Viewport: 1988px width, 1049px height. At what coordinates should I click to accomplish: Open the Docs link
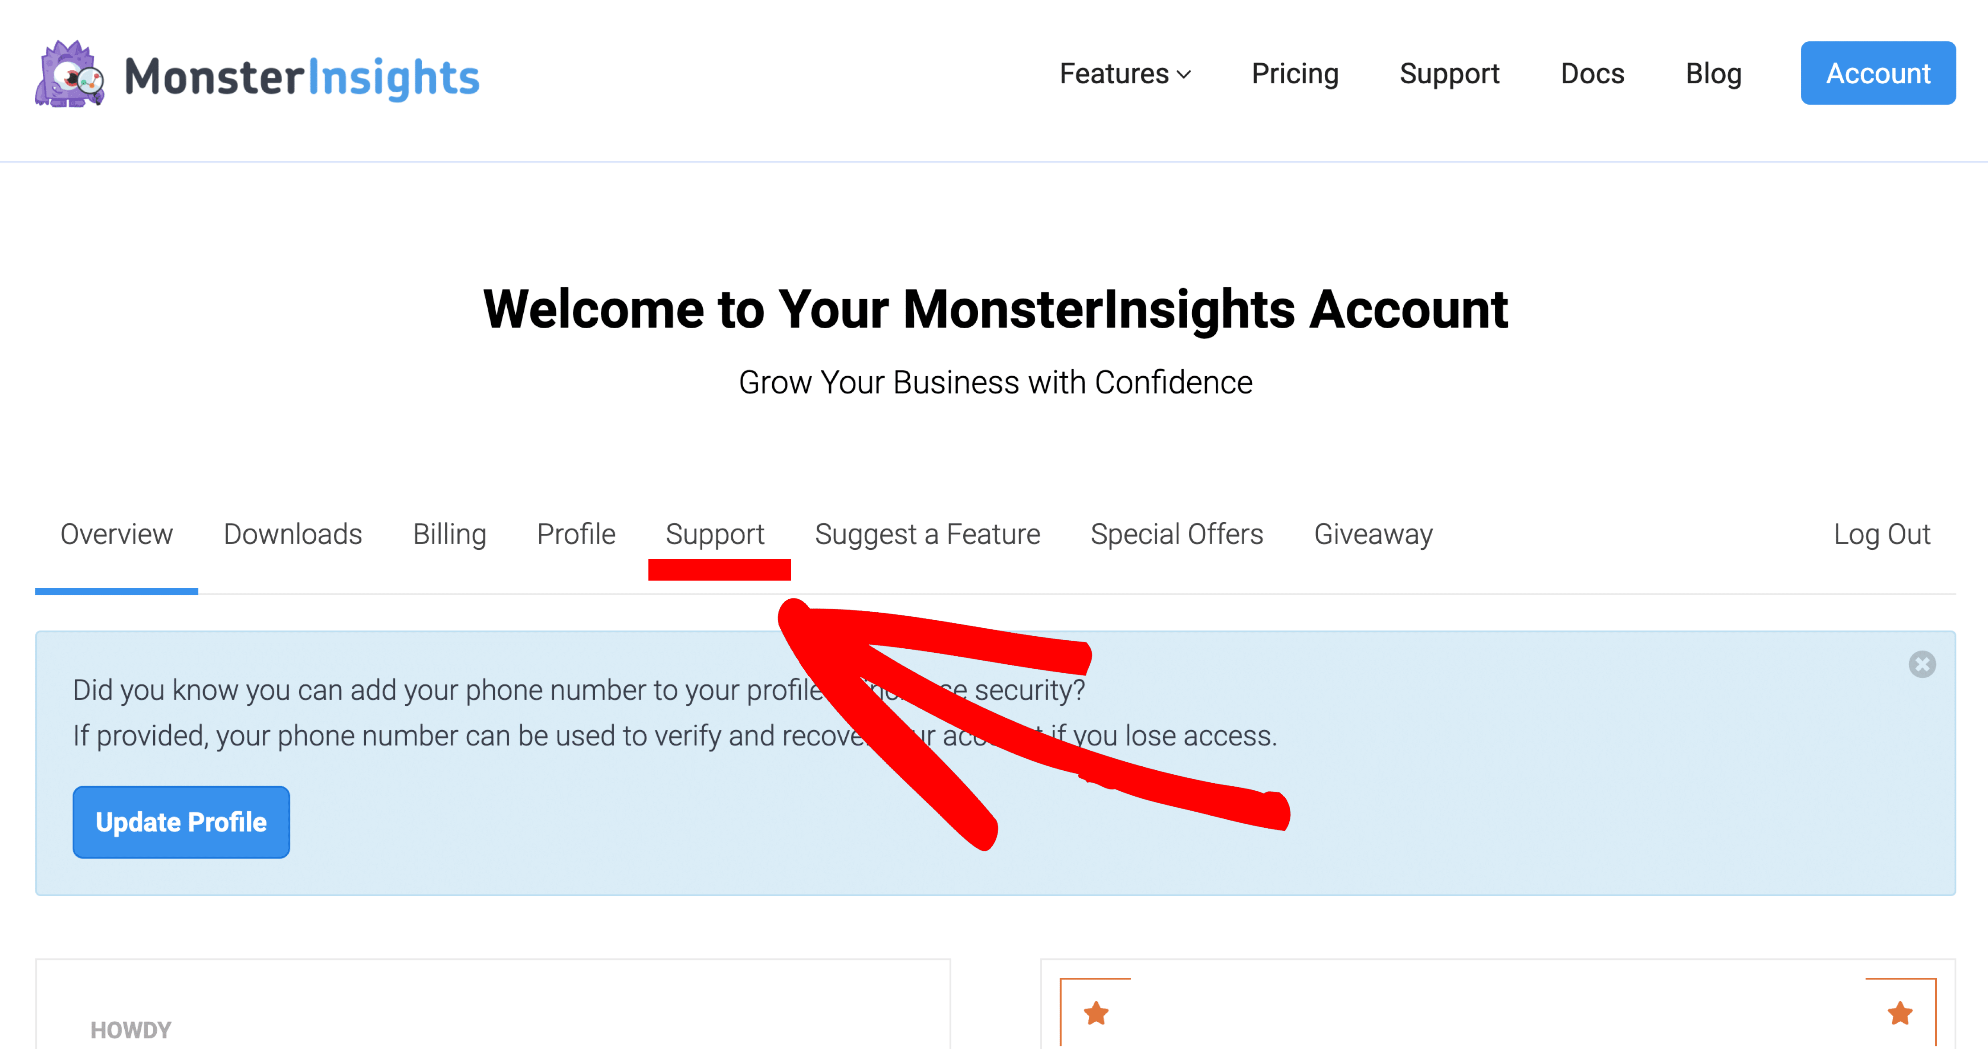tap(1592, 74)
